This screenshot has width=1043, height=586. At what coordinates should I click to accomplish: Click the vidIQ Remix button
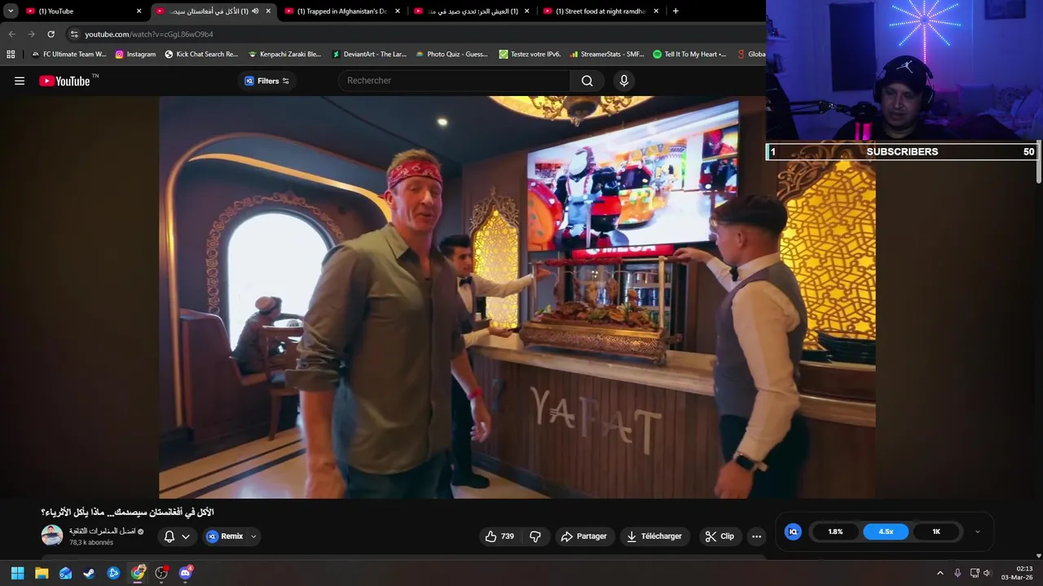tap(225, 536)
